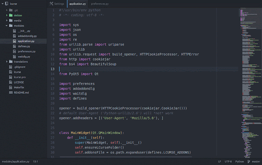Screen dimensions: 262x165
Task: Click the waitdlg.py file icon
Action: (15, 57)
